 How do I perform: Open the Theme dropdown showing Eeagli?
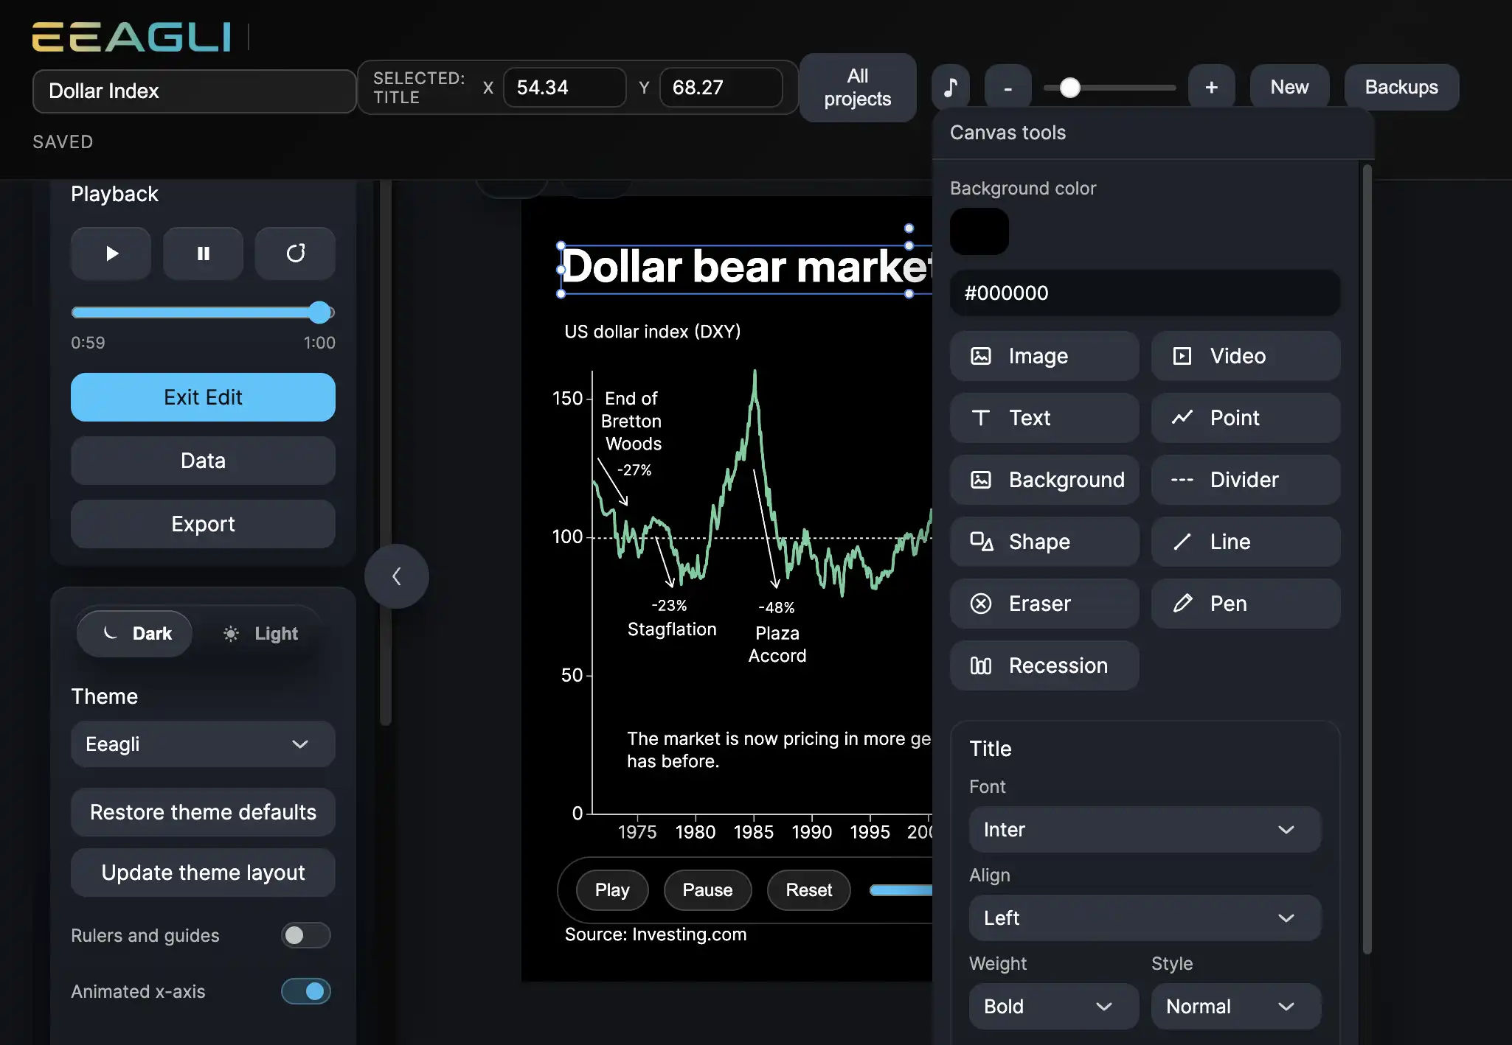coord(202,744)
